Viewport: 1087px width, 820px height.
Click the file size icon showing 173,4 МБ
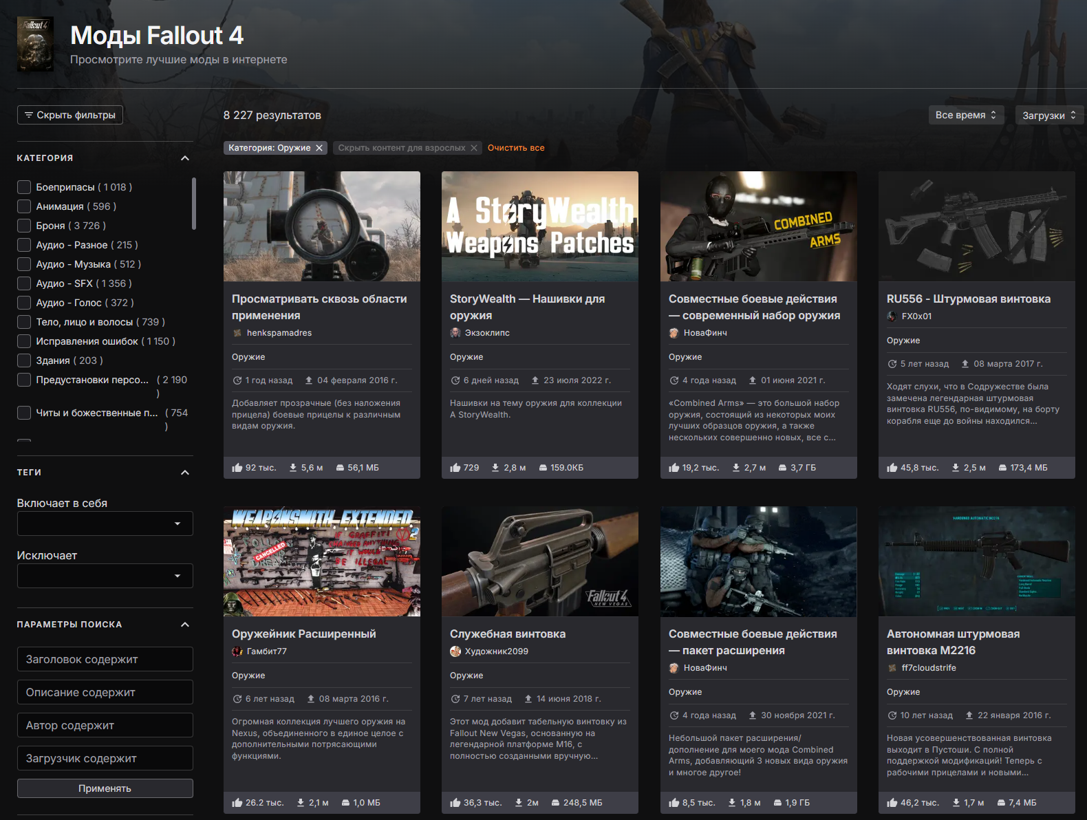coord(1002,468)
